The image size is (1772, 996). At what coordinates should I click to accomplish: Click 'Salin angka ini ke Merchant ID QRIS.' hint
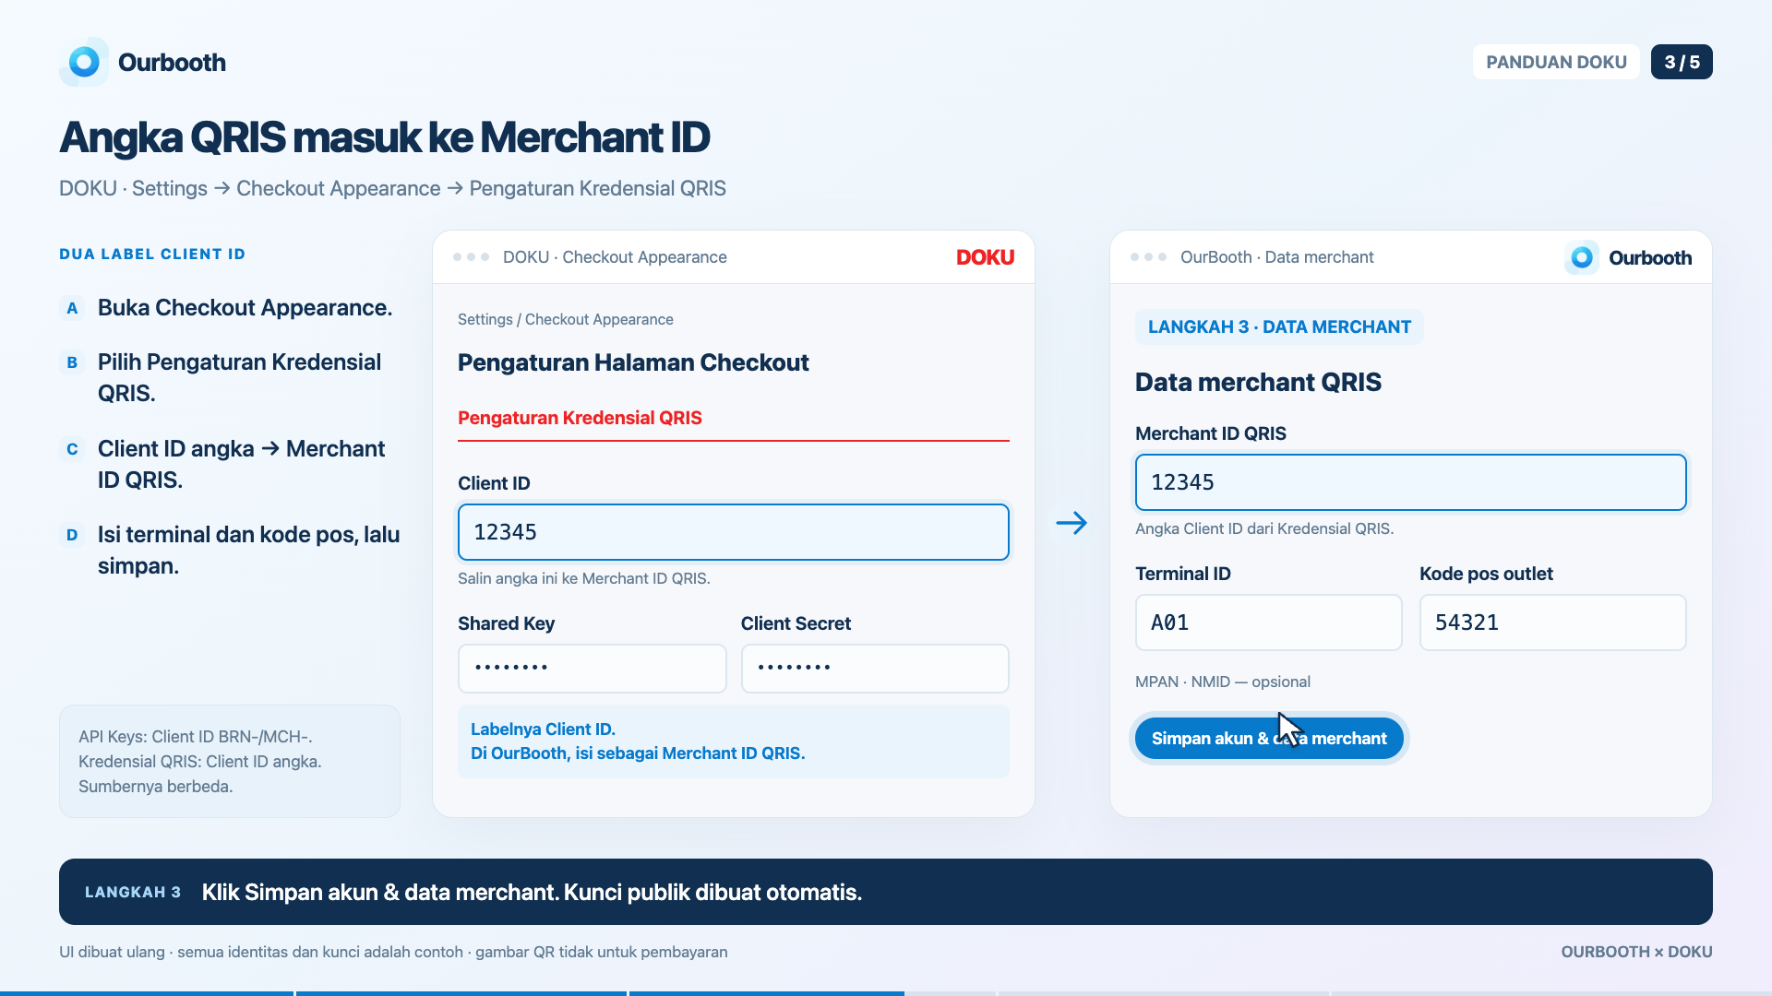[x=584, y=578]
